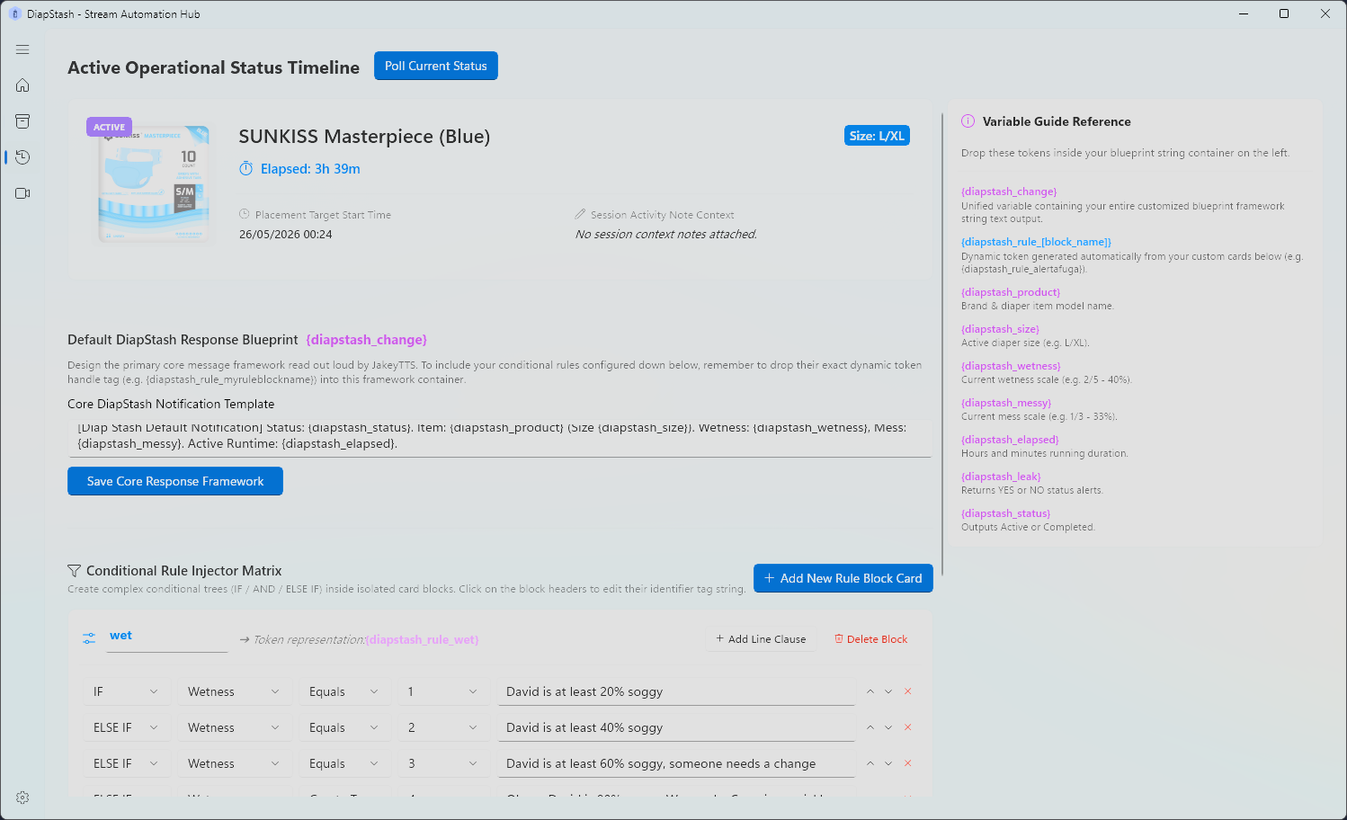Click the SUNKISS Masterpiece product thumbnail
Screen dimensions: 1347x820
click(154, 183)
